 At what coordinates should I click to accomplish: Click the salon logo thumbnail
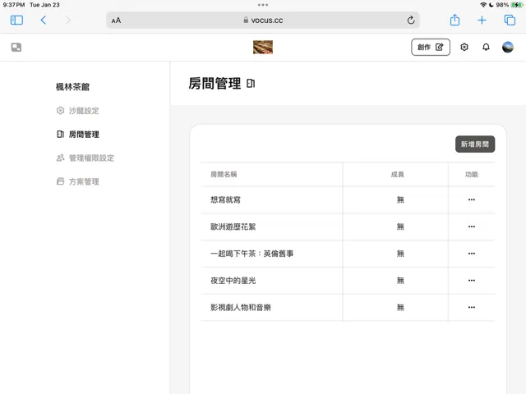(x=263, y=48)
